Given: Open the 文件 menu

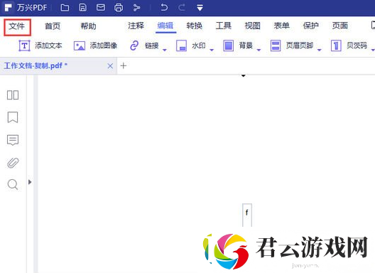Looking at the screenshot, I should click(x=17, y=26).
